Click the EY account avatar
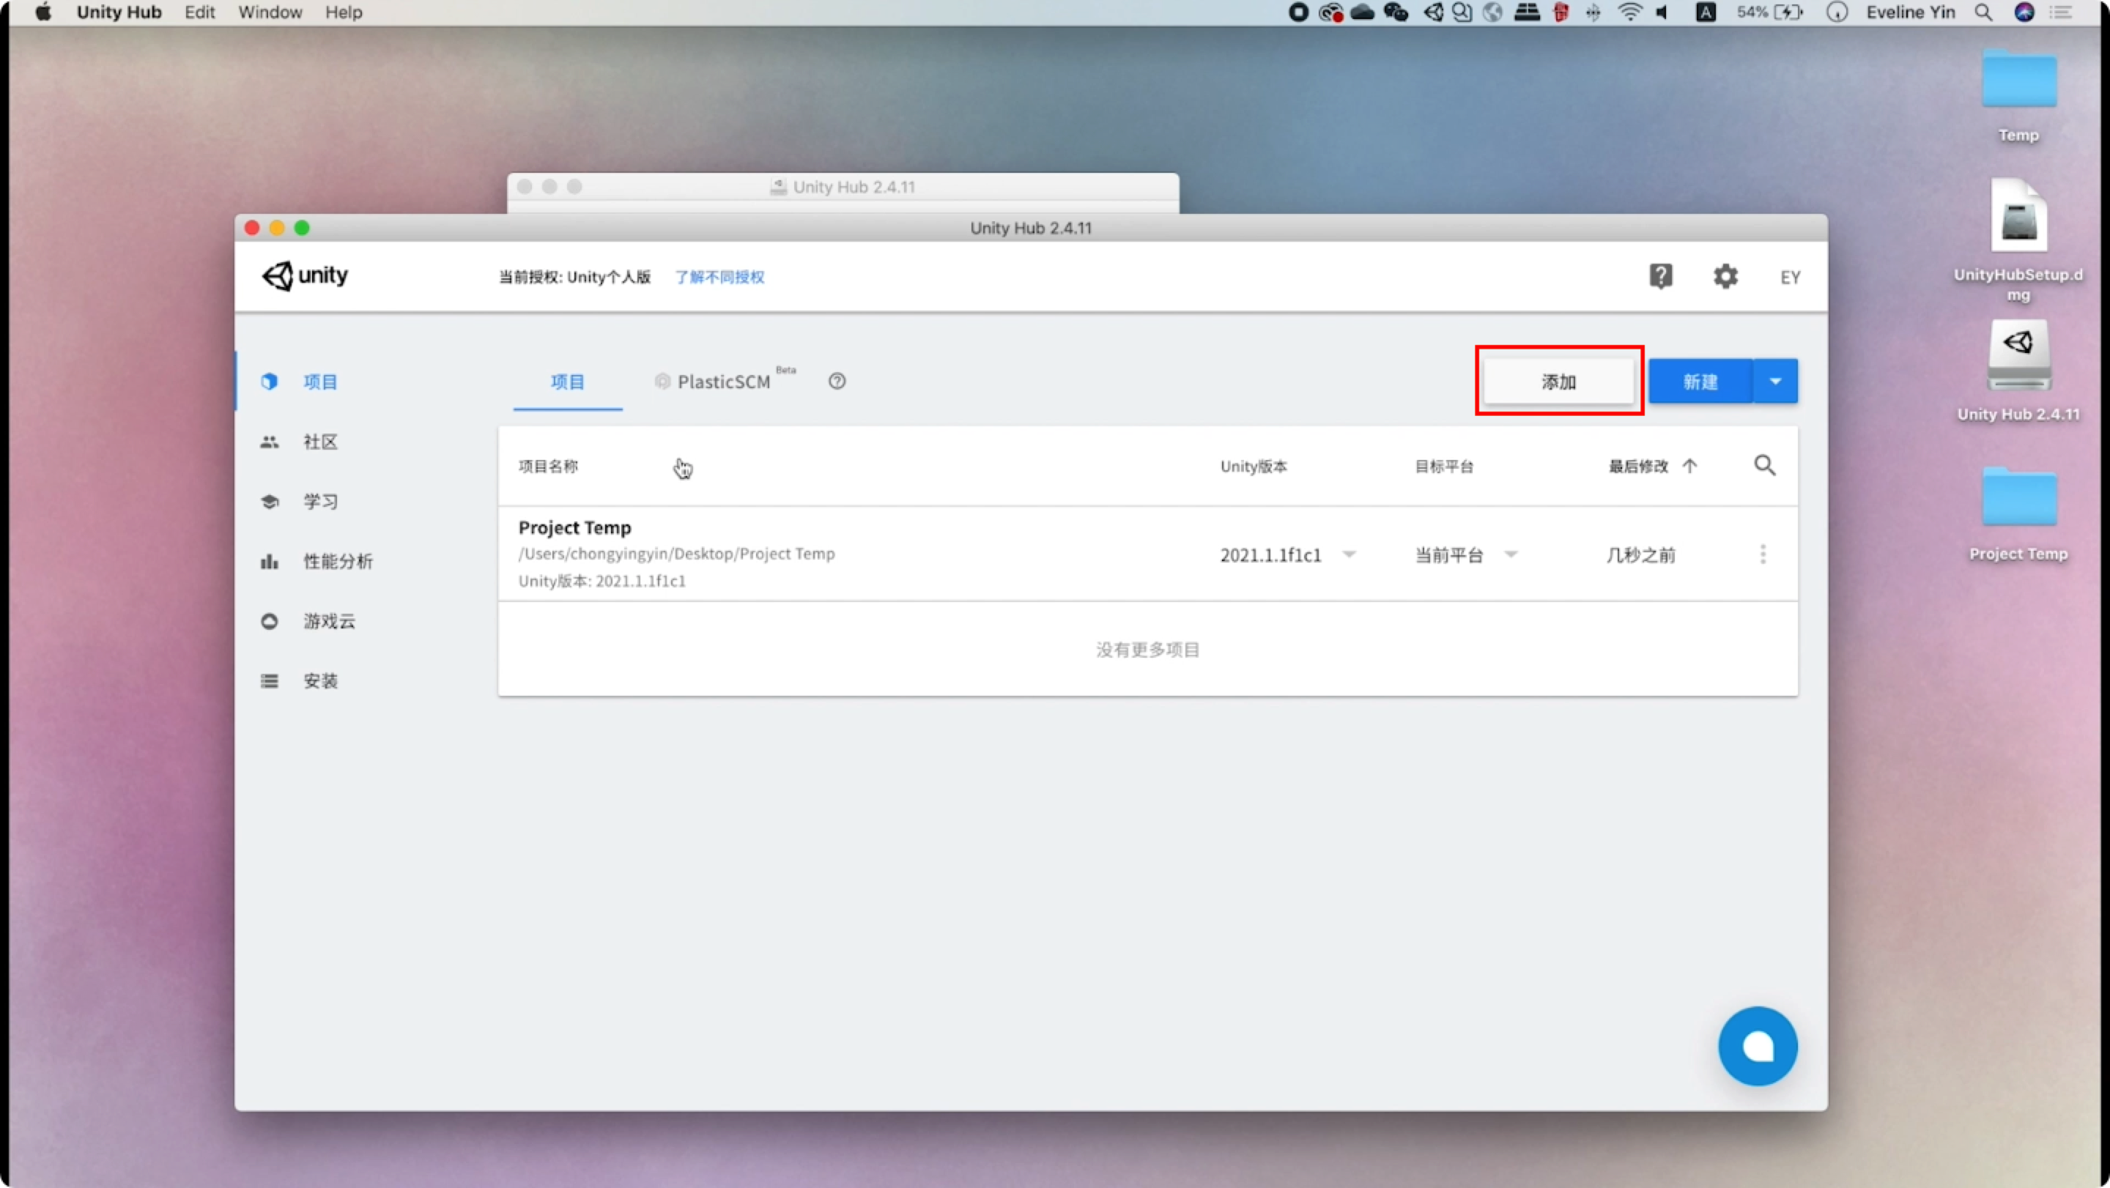This screenshot has height=1188, width=2110. [x=1790, y=278]
